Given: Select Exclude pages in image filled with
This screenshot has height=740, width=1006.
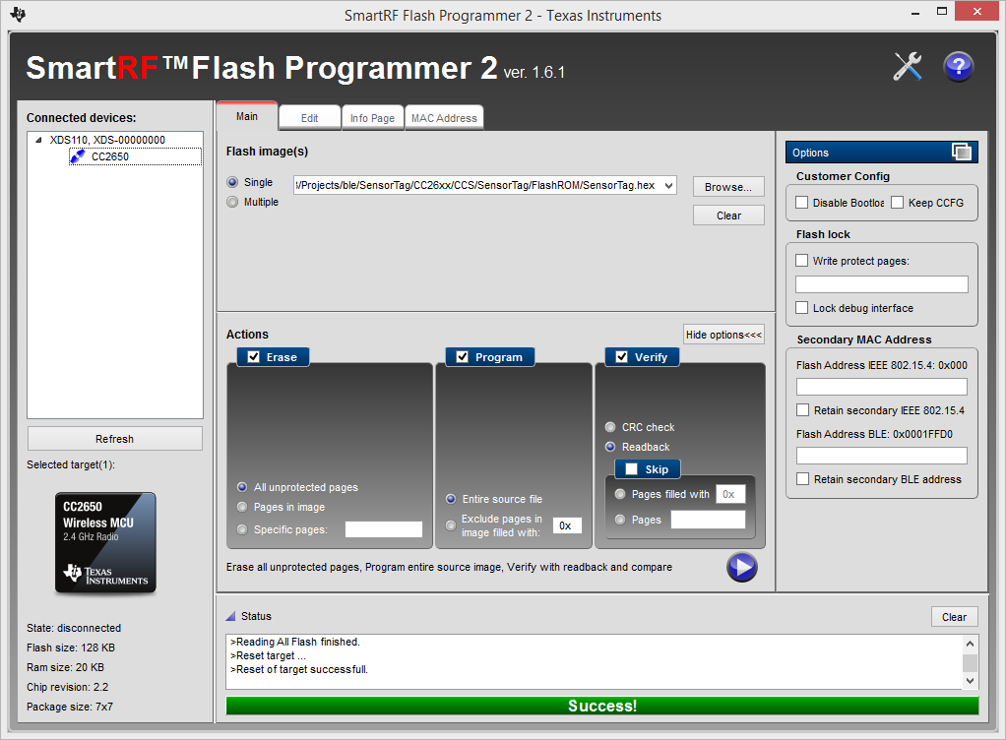Looking at the screenshot, I should (x=451, y=525).
